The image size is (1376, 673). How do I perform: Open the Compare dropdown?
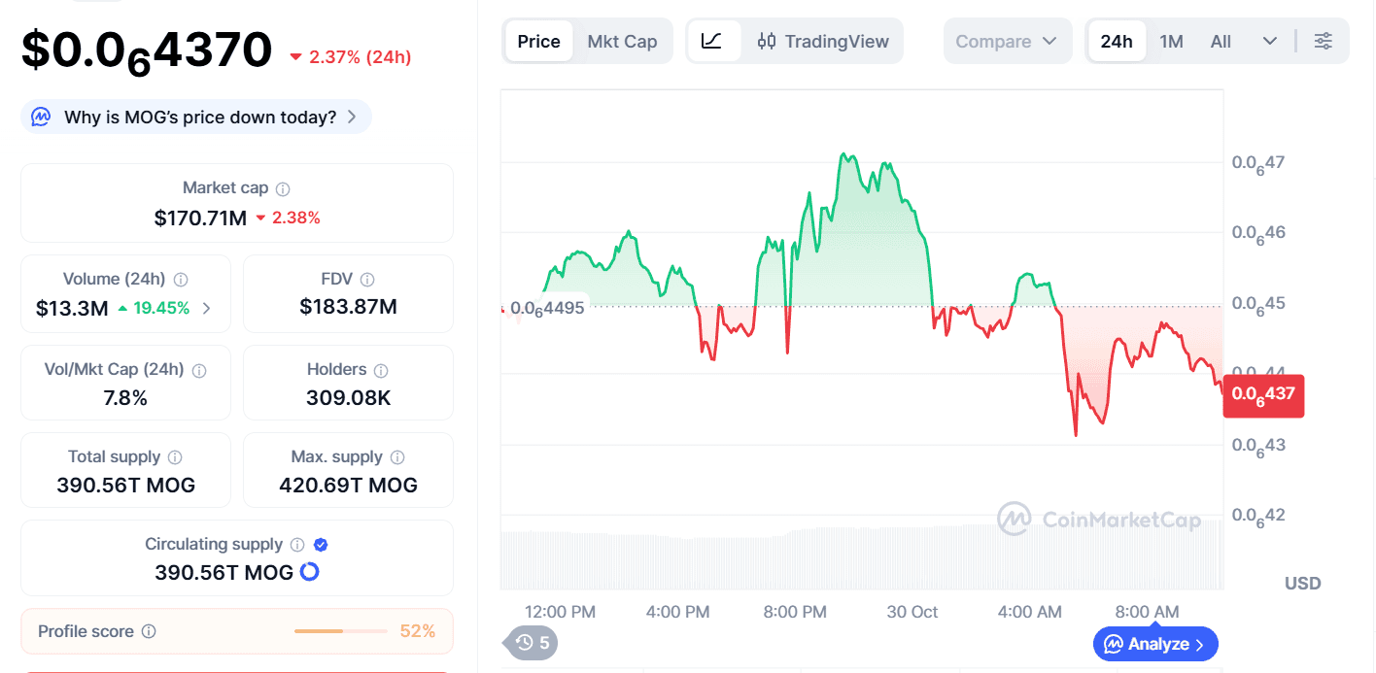coord(1006,42)
